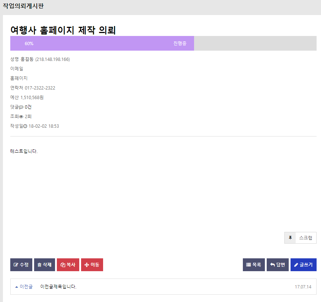The width and height of the screenshot is (321, 302).
Task: Click the eye icon next to 조회
Action: (21, 117)
